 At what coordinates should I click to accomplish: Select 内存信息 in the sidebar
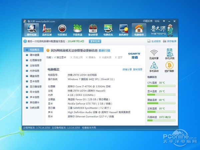tap(33, 71)
